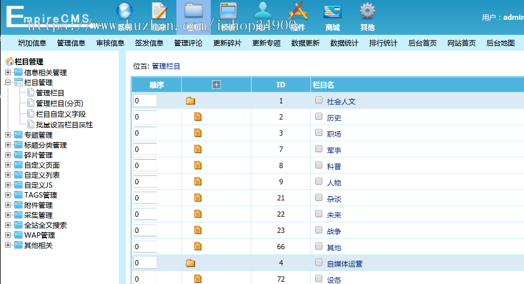Click the blue folder icon beside 专题管理
The height and width of the screenshot is (284, 524).
[x=19, y=135]
